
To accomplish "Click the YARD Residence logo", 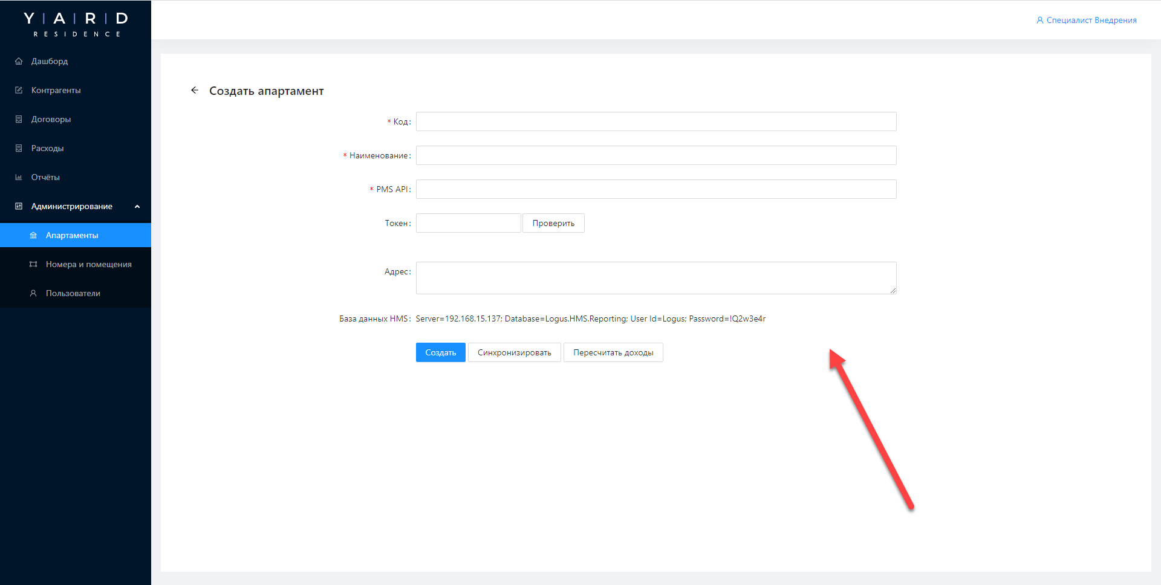I will 76,24.
